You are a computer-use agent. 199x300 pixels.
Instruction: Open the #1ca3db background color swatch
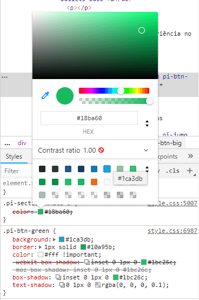click(62, 239)
